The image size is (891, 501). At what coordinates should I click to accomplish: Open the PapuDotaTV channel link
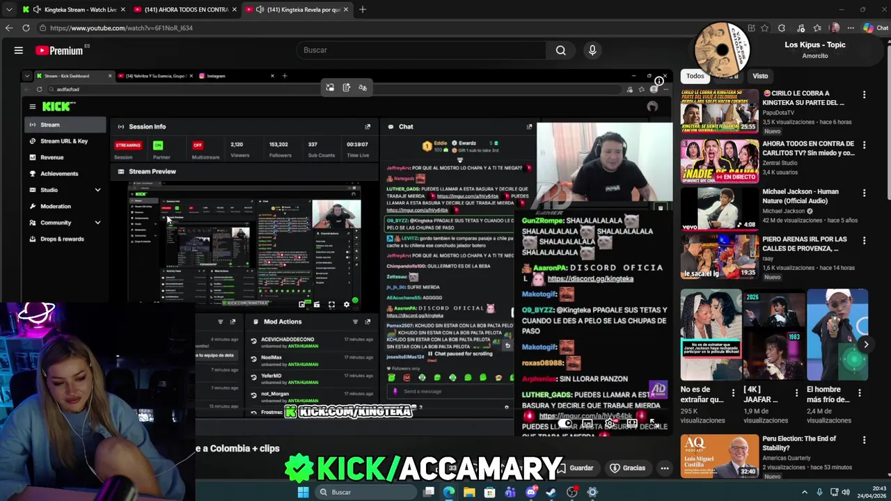pyautogui.click(x=778, y=113)
